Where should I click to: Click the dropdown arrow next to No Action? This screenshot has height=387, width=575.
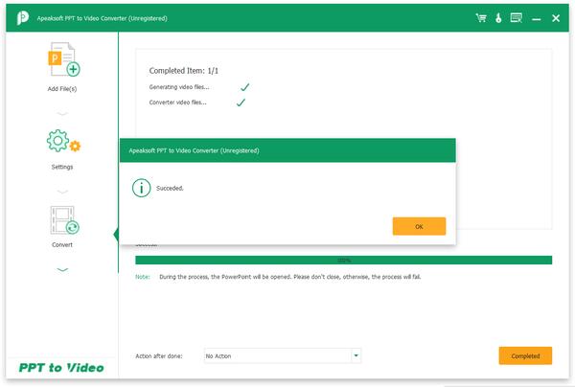click(x=356, y=355)
